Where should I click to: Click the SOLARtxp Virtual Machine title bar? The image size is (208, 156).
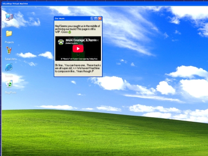[105, 3]
